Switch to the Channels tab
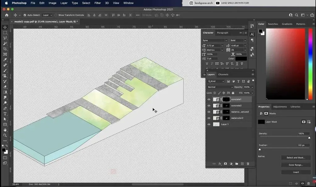The height and width of the screenshot is (187, 316). click(x=223, y=74)
